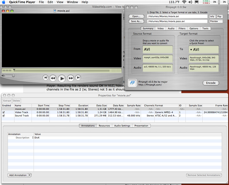Skip to the beginning of movie
Screen dimensions: 229x185
point(46,77)
